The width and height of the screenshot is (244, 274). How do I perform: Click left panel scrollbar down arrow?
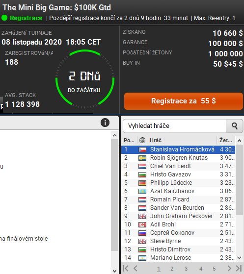coord(115,271)
